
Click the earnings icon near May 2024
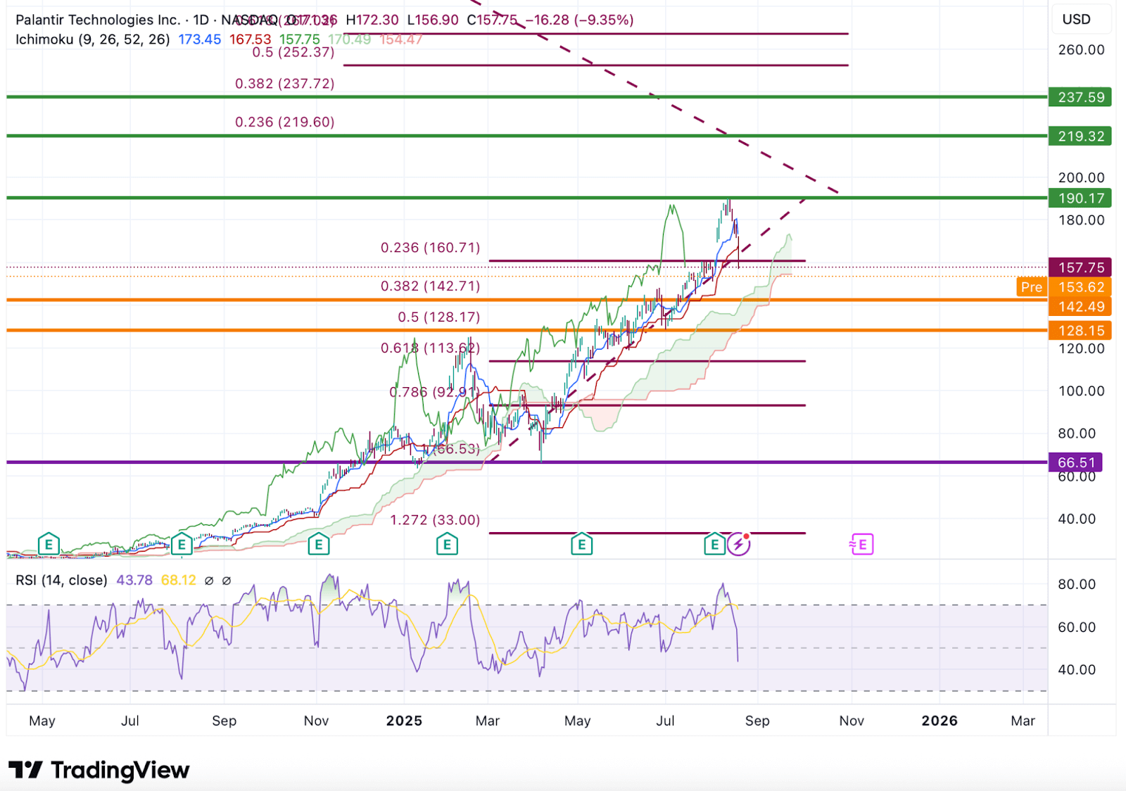[x=49, y=544]
